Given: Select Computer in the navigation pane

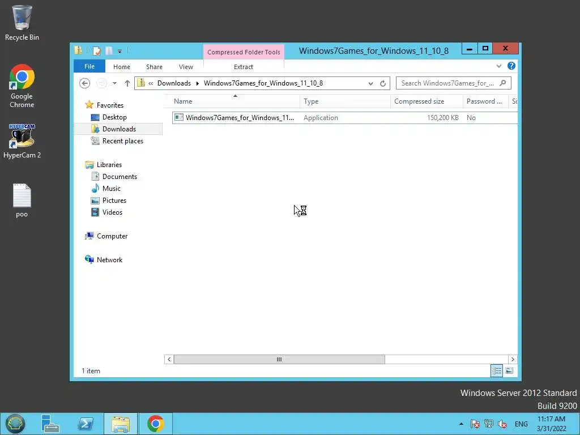Looking at the screenshot, I should (x=112, y=236).
